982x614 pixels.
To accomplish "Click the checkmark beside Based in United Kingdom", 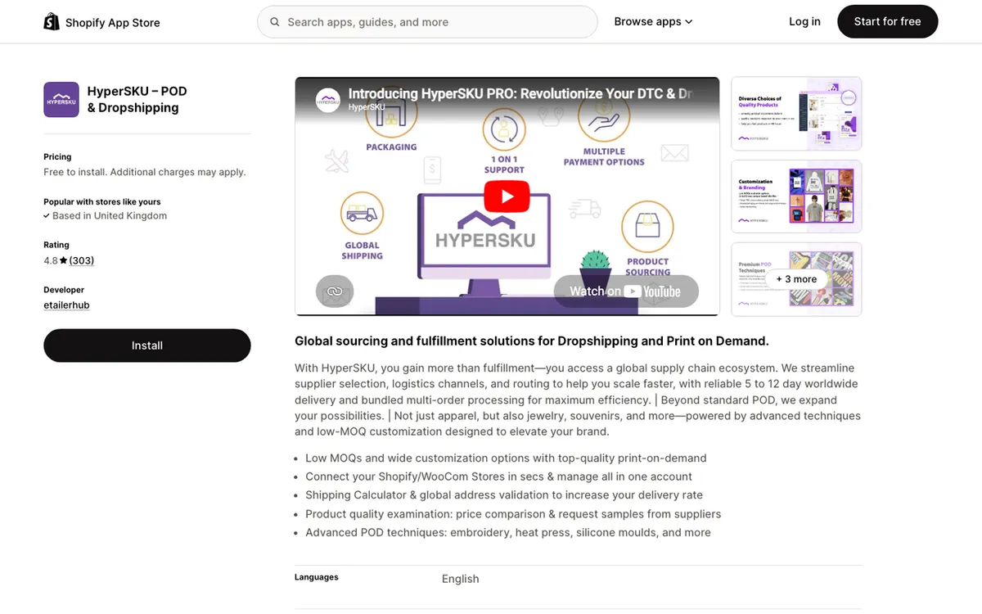I will pyautogui.click(x=47, y=216).
